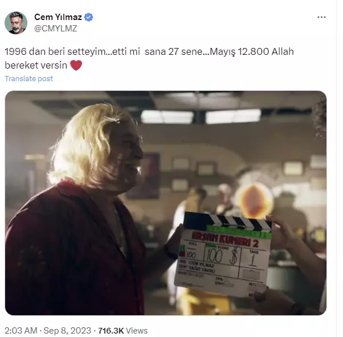
Task: Click the glowing orange light in photo
Action: point(254,201)
